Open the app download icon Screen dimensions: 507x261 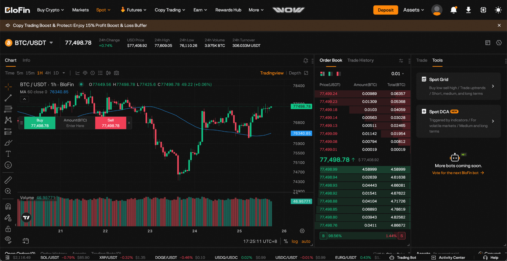pyautogui.click(x=468, y=10)
